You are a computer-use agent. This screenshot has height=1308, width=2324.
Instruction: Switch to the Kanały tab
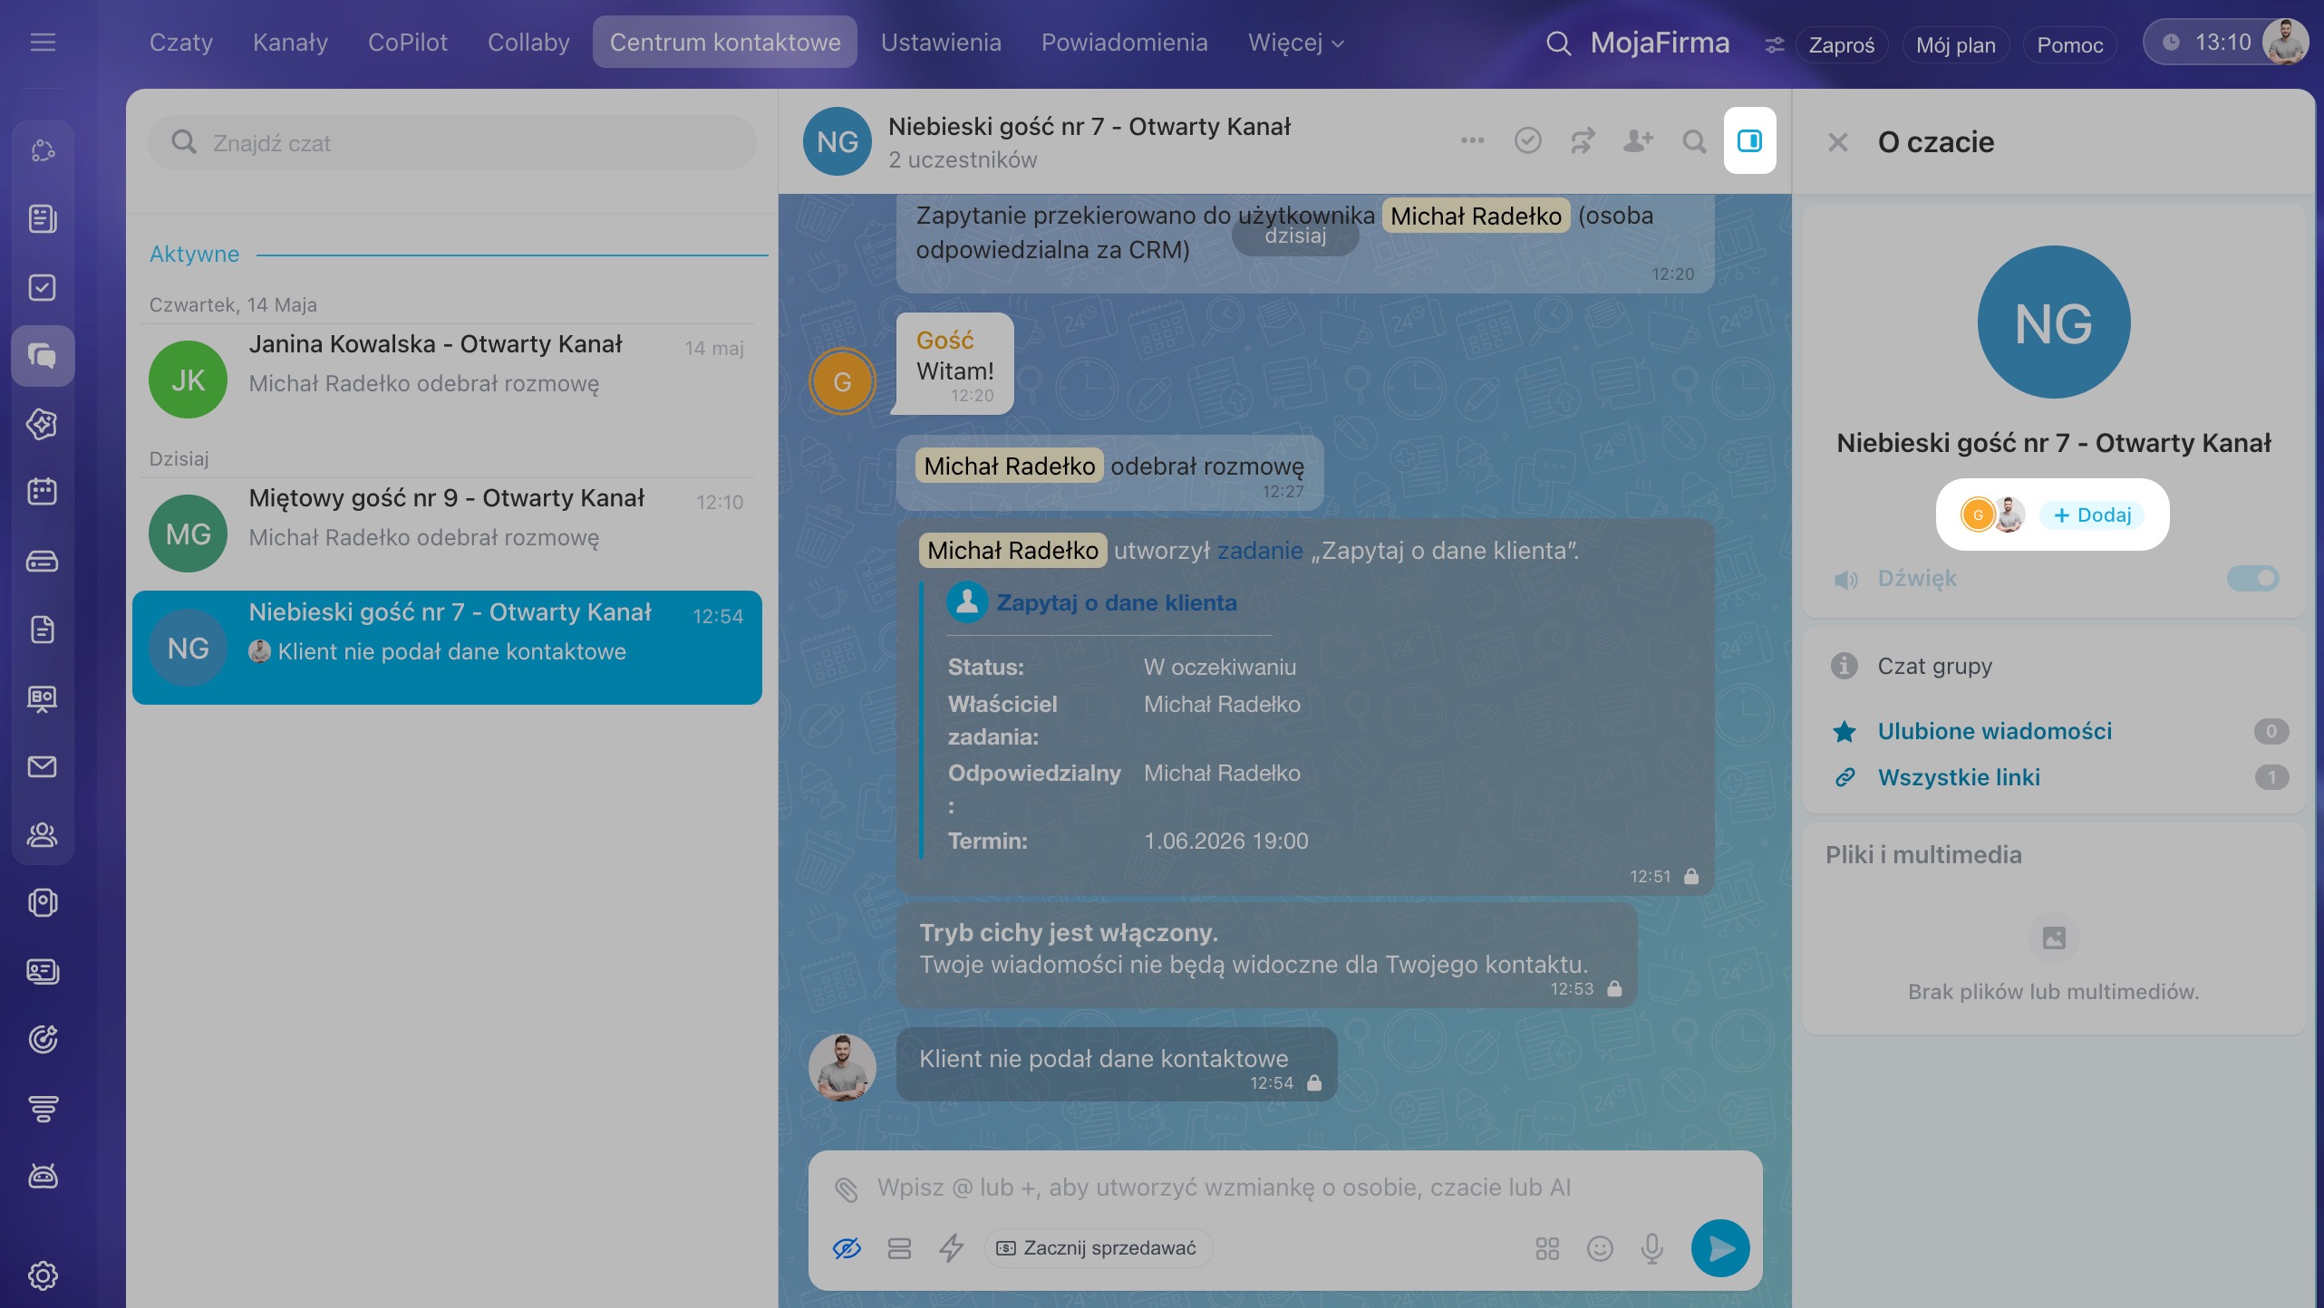pyautogui.click(x=290, y=43)
